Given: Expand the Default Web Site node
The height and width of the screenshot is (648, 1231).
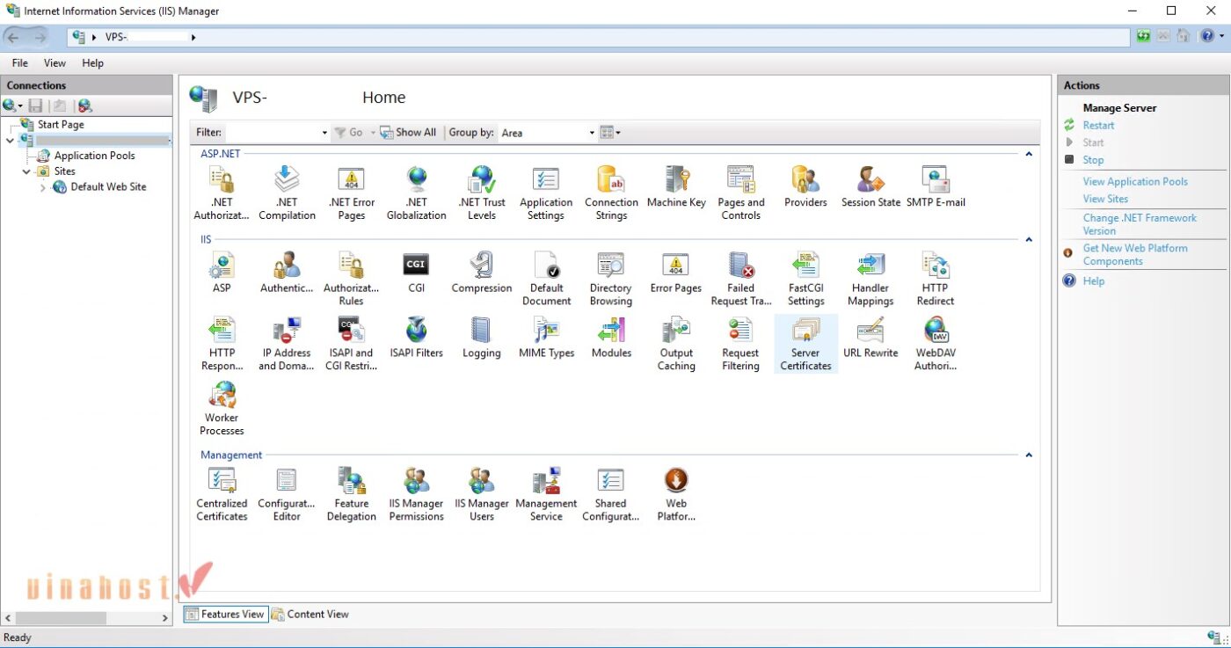Looking at the screenshot, I should (41, 186).
